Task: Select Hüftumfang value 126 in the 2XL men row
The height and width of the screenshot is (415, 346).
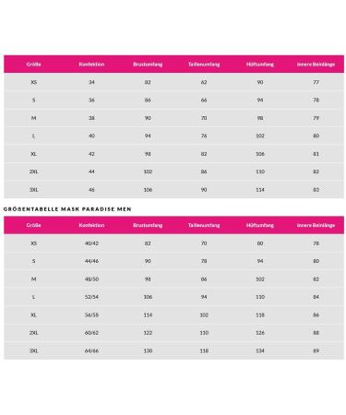Action: [x=260, y=333]
